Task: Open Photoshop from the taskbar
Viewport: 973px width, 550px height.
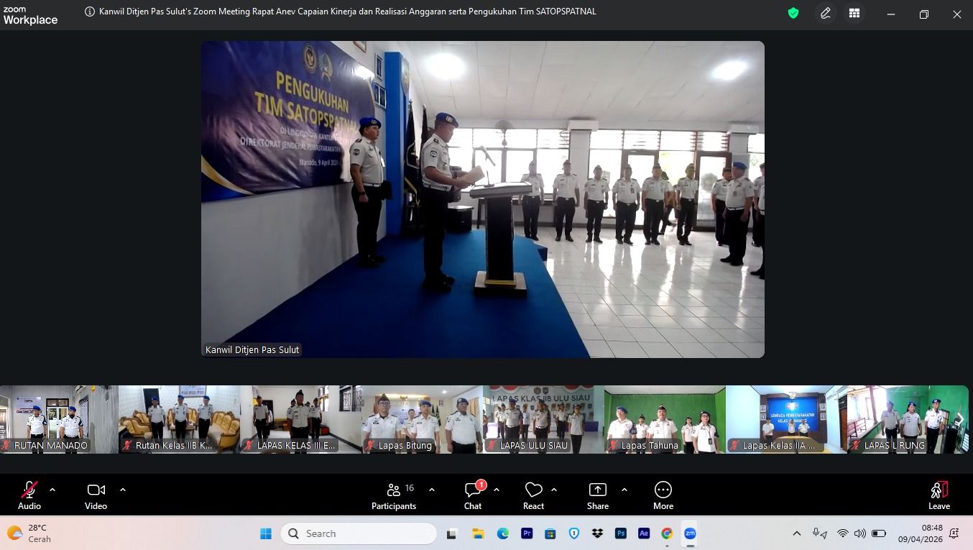Action: (x=620, y=533)
